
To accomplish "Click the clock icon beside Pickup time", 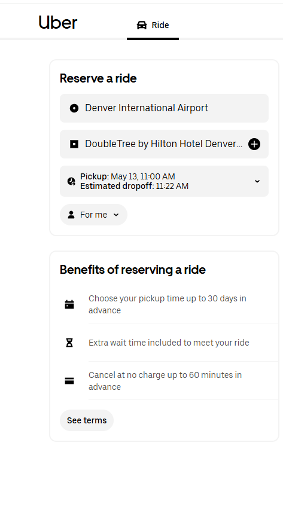I will click(71, 181).
